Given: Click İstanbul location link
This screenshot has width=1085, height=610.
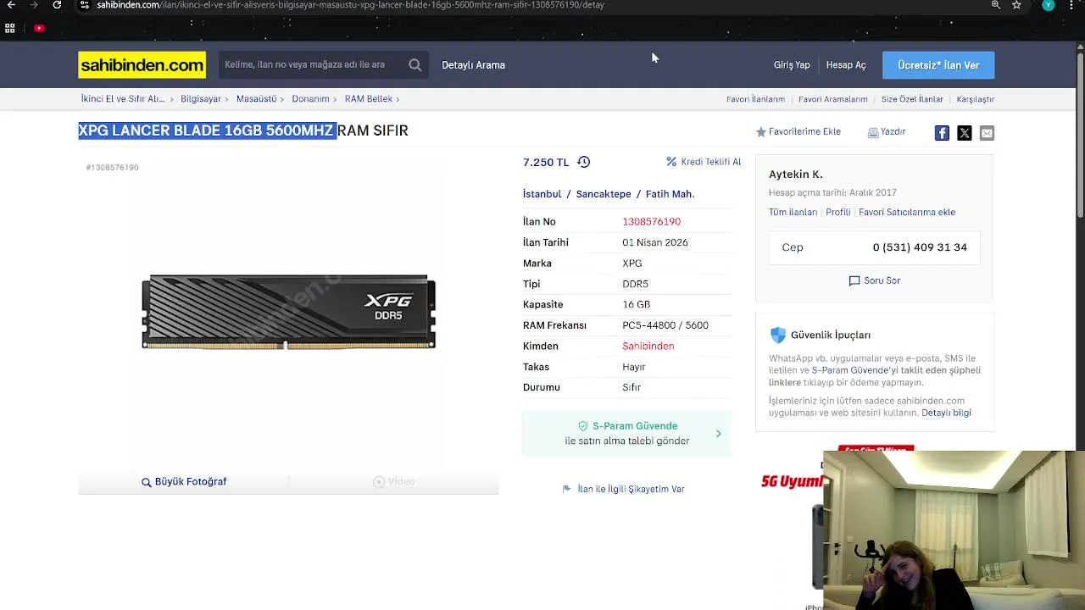Looking at the screenshot, I should 542,194.
